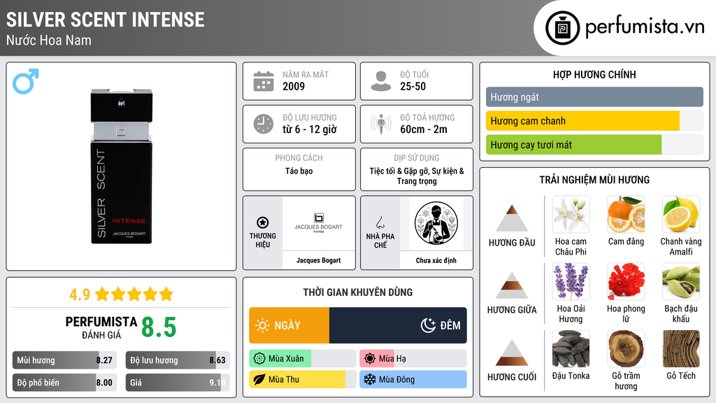716x403 pixels.
Task: Click the Jacques Bogart brand logo
Action: point(318,223)
